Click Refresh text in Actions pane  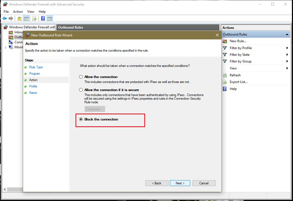[x=235, y=75]
